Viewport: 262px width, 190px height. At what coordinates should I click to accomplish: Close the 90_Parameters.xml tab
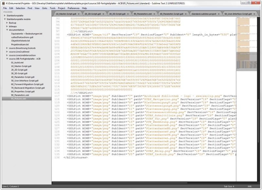tap(155, 14)
